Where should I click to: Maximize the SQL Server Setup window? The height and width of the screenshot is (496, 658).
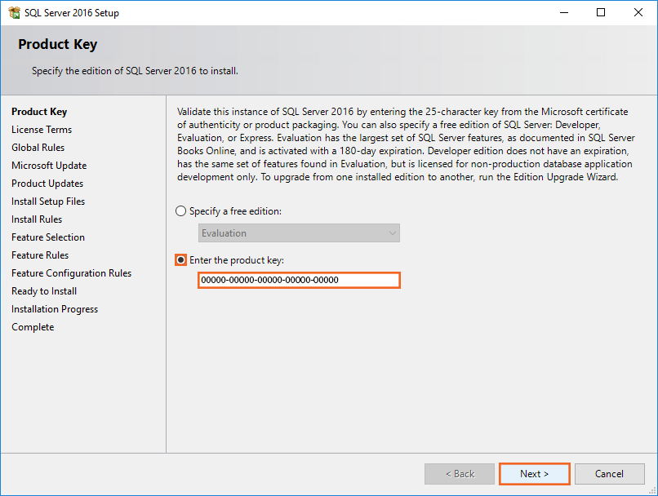coord(601,13)
